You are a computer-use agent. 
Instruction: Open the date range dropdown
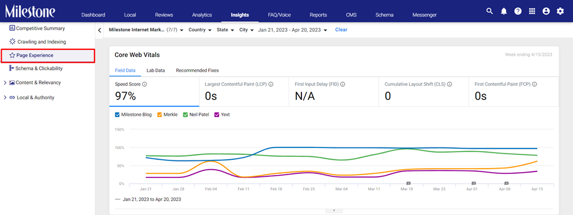pos(292,30)
